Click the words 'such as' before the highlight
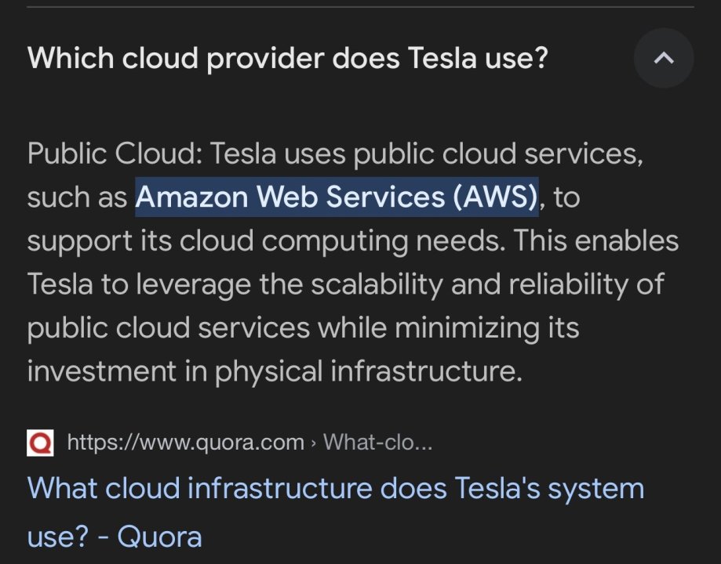Viewport: 721px width, 564px height. coord(77,197)
